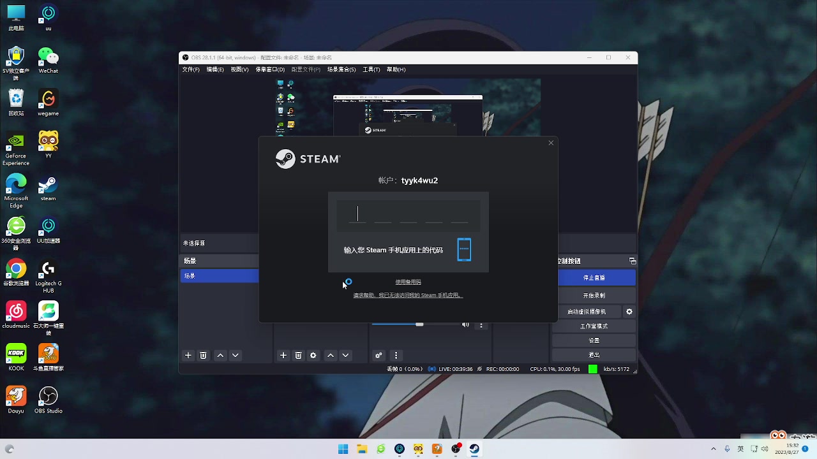This screenshot has height=459, width=817.
Task: Click the green stream status square in OBS status bar
Action: [593, 369]
